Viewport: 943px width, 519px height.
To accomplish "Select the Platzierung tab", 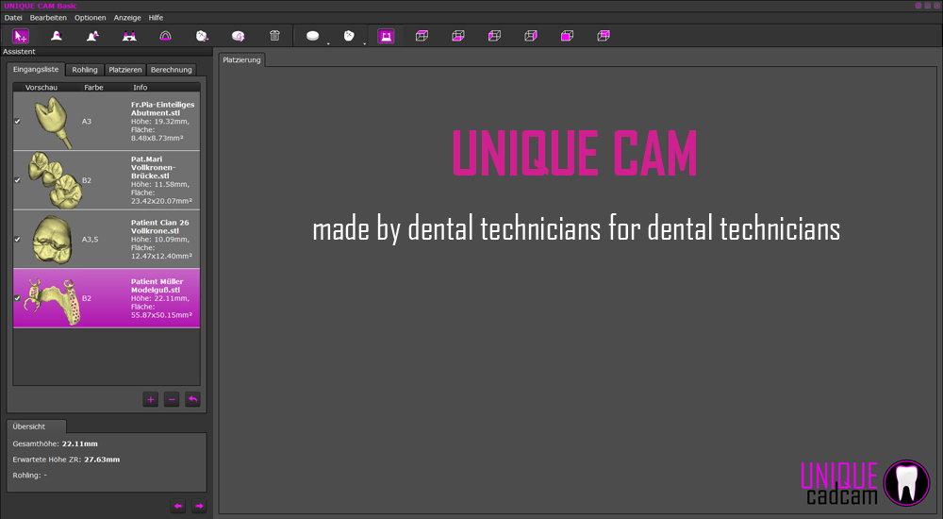I will (x=241, y=60).
